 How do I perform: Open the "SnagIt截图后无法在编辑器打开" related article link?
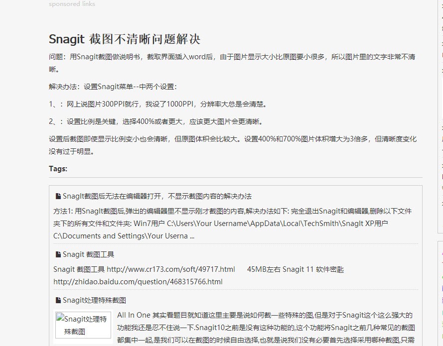click(157, 196)
